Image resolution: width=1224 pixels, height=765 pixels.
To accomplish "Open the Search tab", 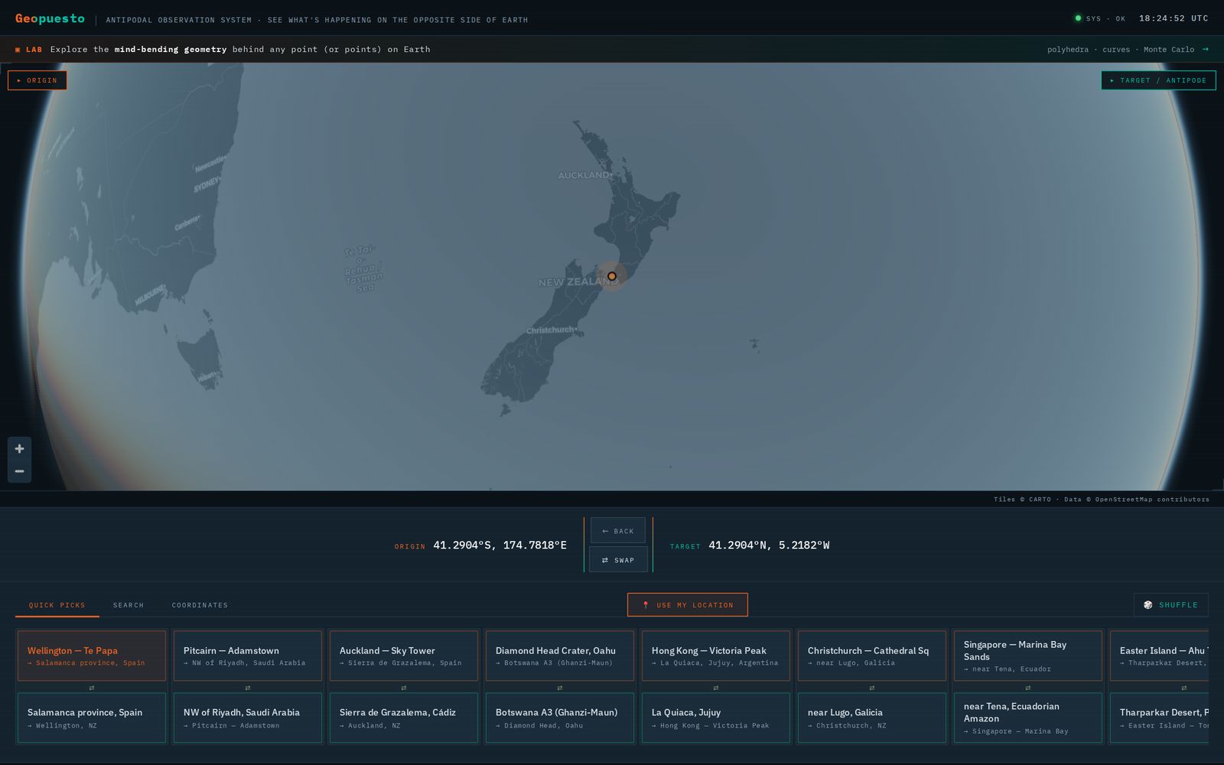I will coord(129,605).
